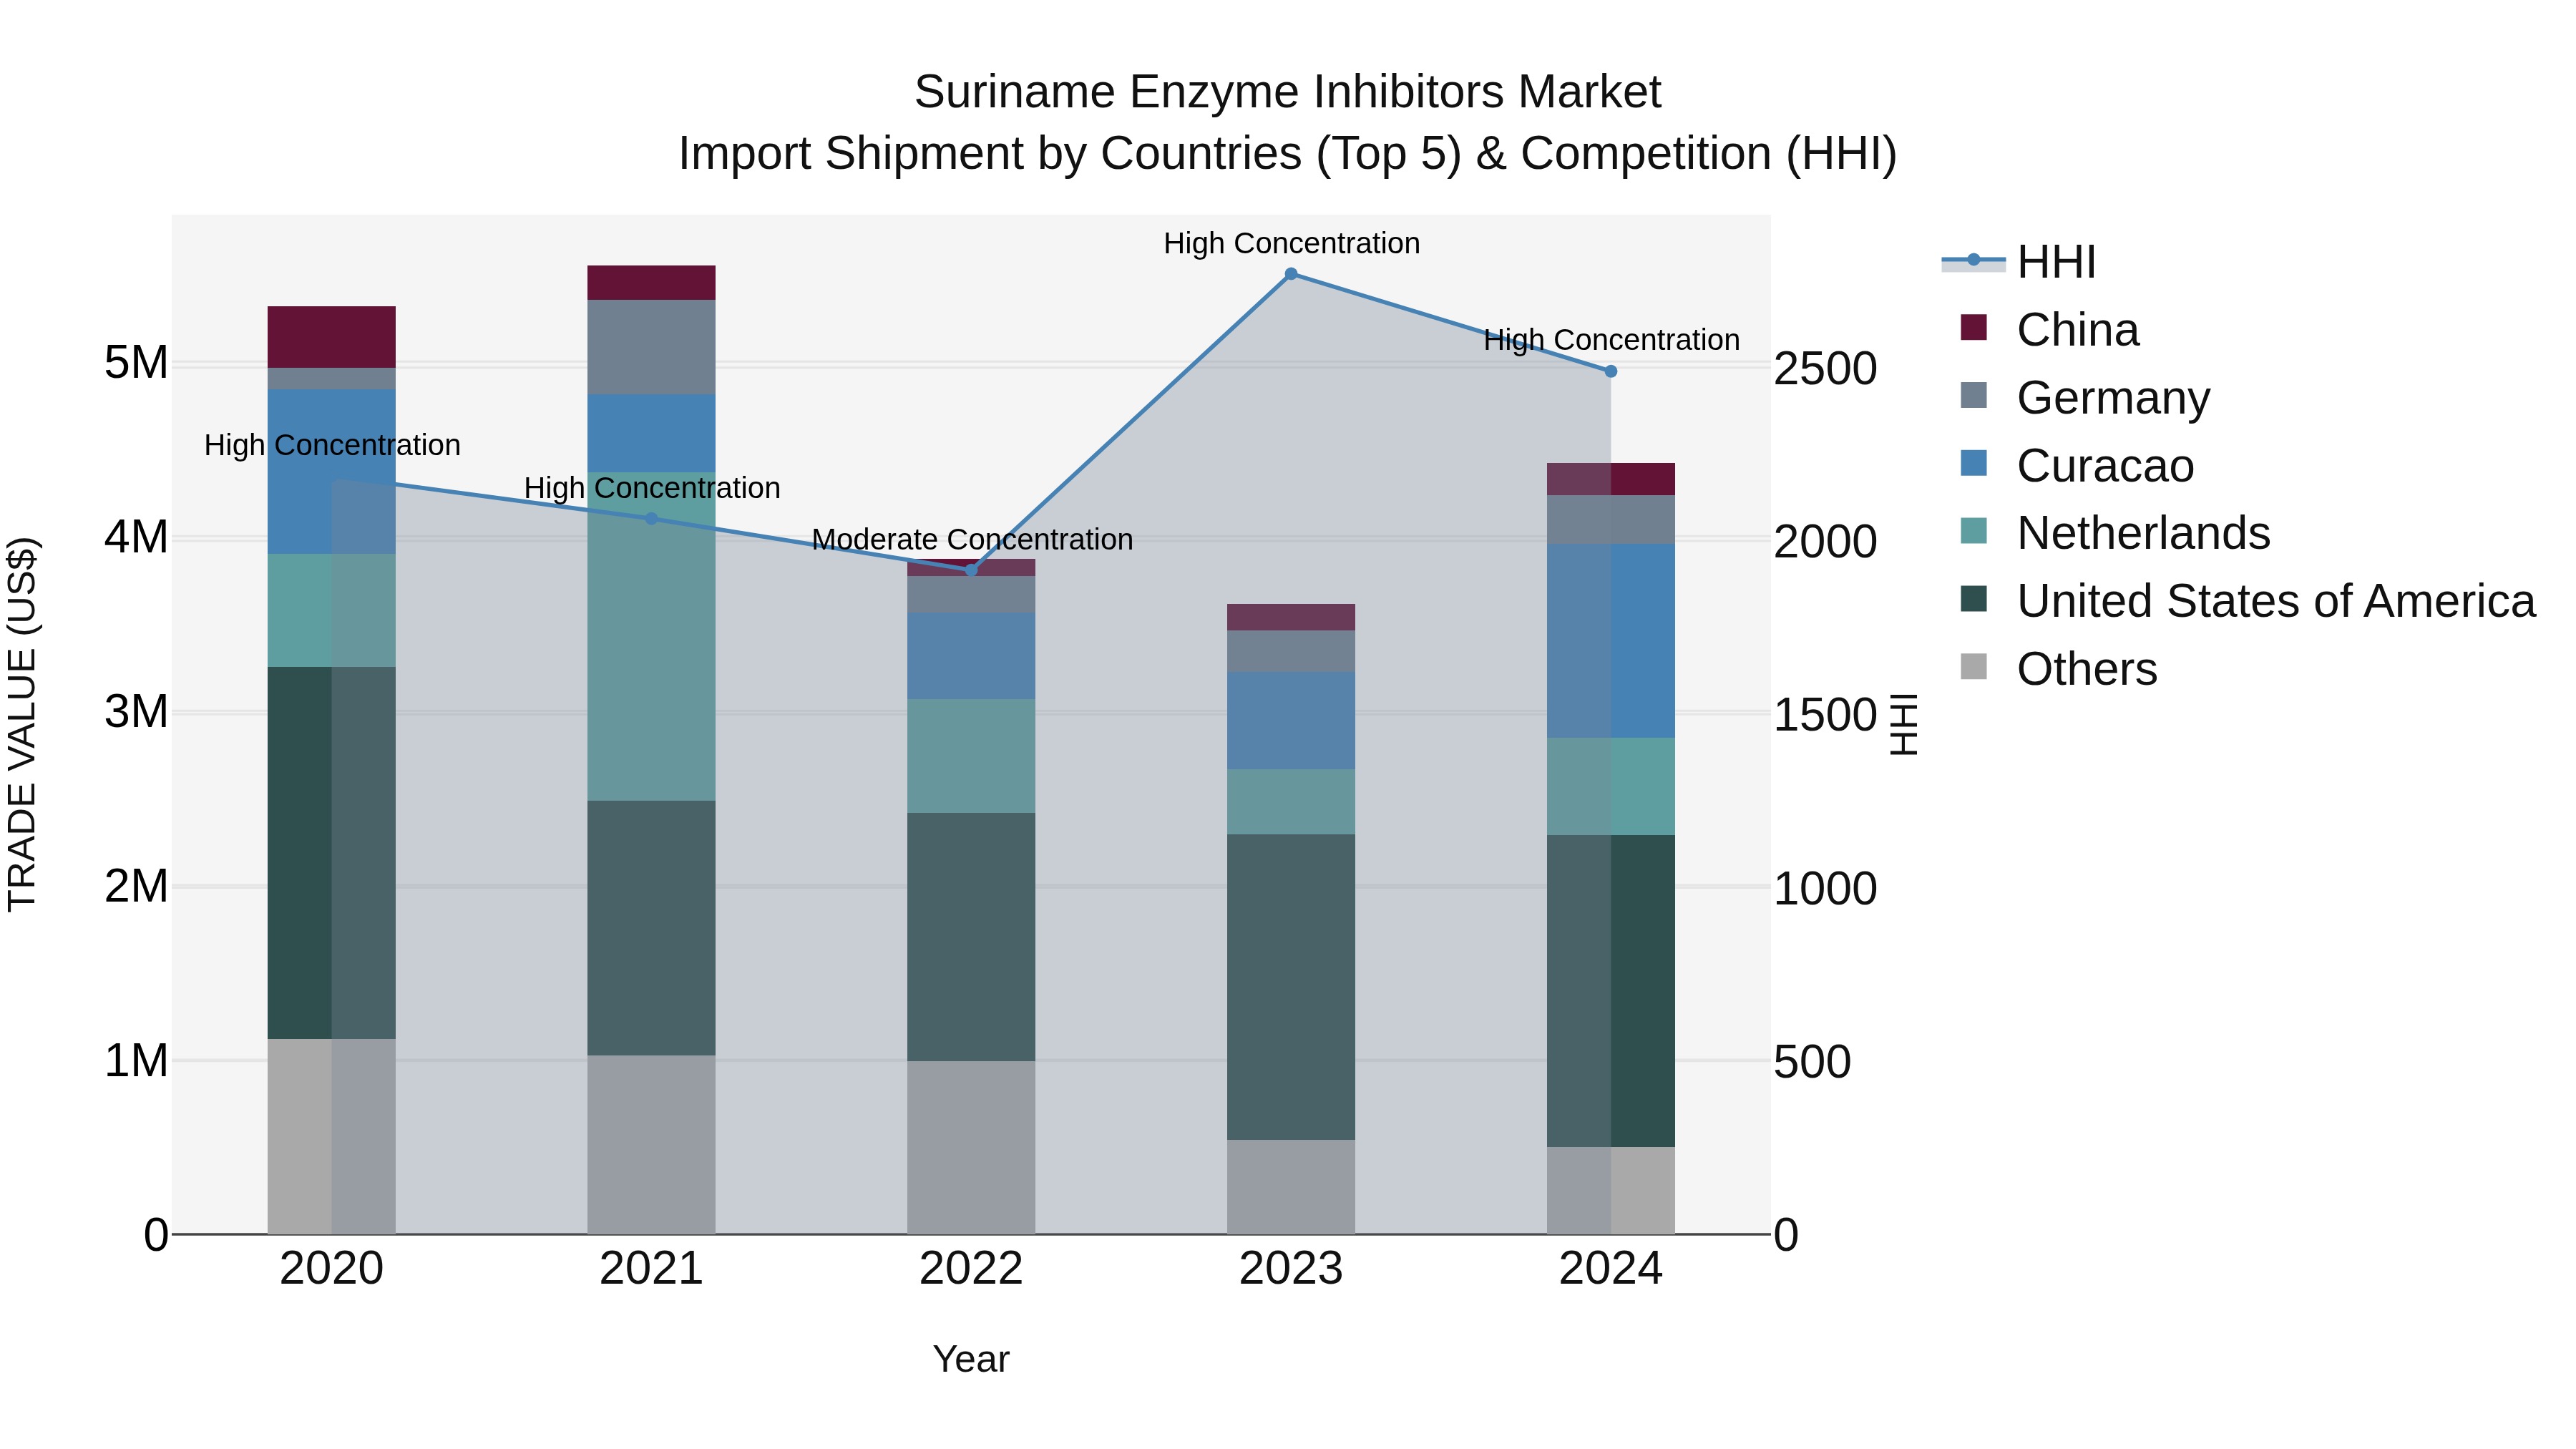Screen dimensions: 2576x1449
Task: Click the 1500 tick on the HHI axis
Action: pyautogui.click(x=1825, y=715)
